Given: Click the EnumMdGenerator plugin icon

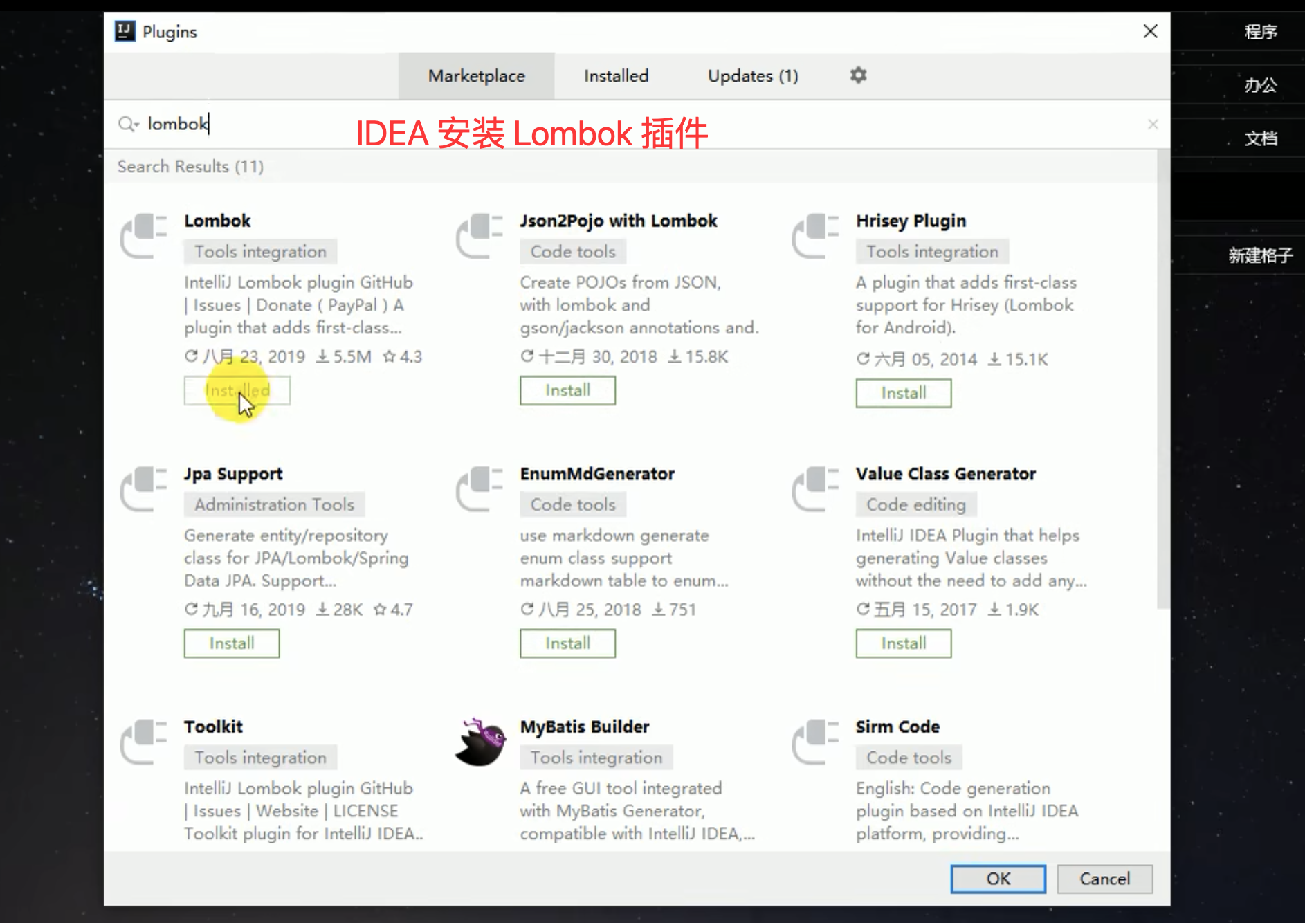Looking at the screenshot, I should (480, 488).
